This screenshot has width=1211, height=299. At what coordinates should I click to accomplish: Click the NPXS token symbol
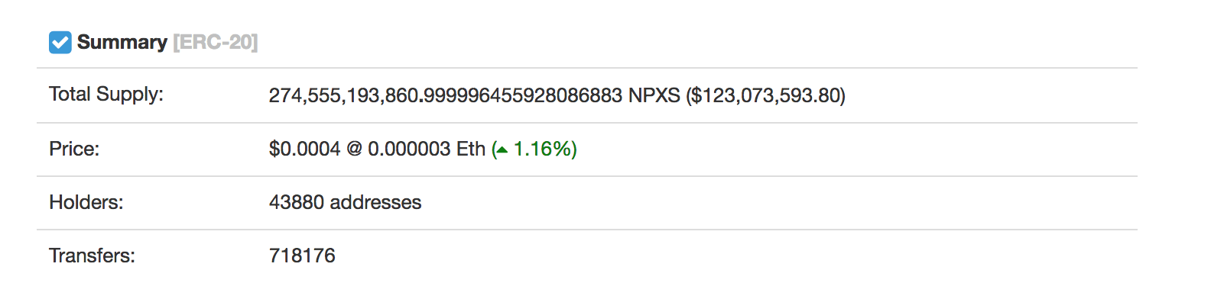coord(654,95)
